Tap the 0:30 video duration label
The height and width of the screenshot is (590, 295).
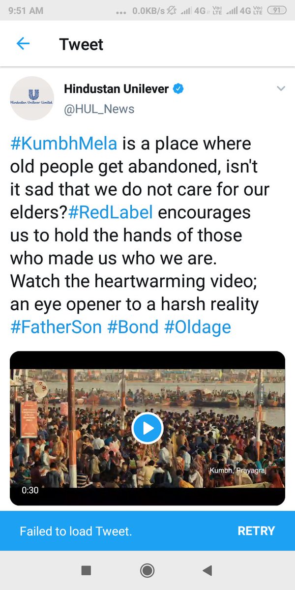(x=30, y=490)
